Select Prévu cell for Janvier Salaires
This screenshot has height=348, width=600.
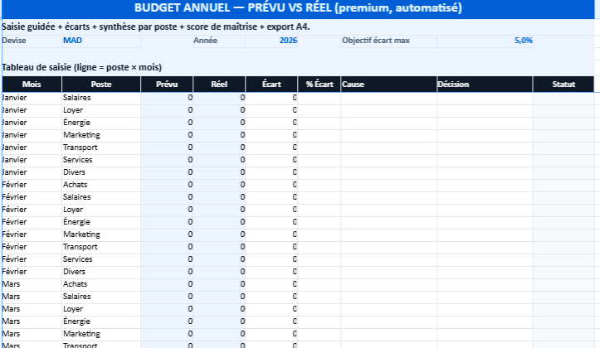pos(167,98)
